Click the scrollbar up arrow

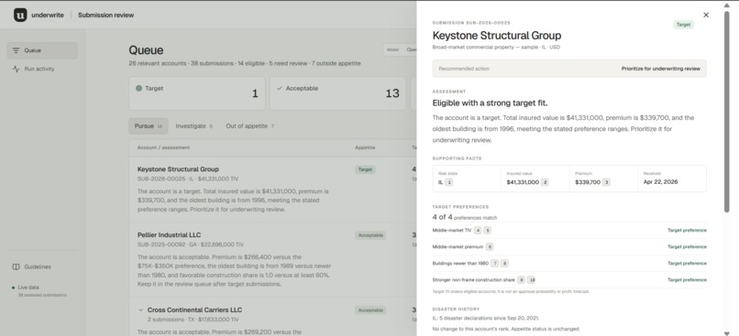(726, 5)
